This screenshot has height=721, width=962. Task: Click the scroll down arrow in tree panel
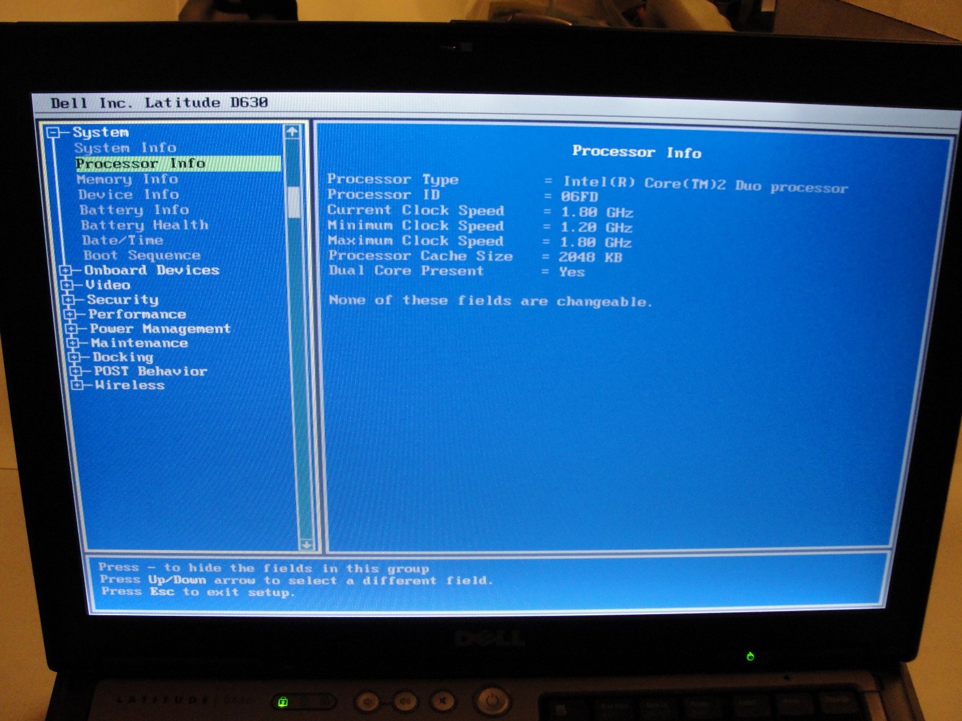(307, 544)
